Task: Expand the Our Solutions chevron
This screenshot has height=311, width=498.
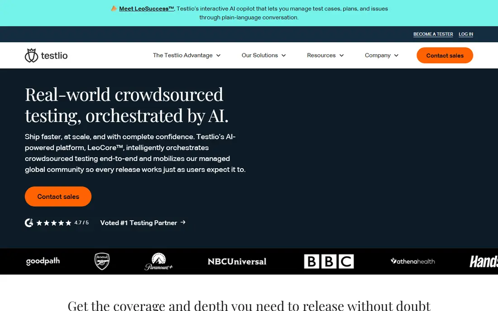Action: click(x=283, y=56)
